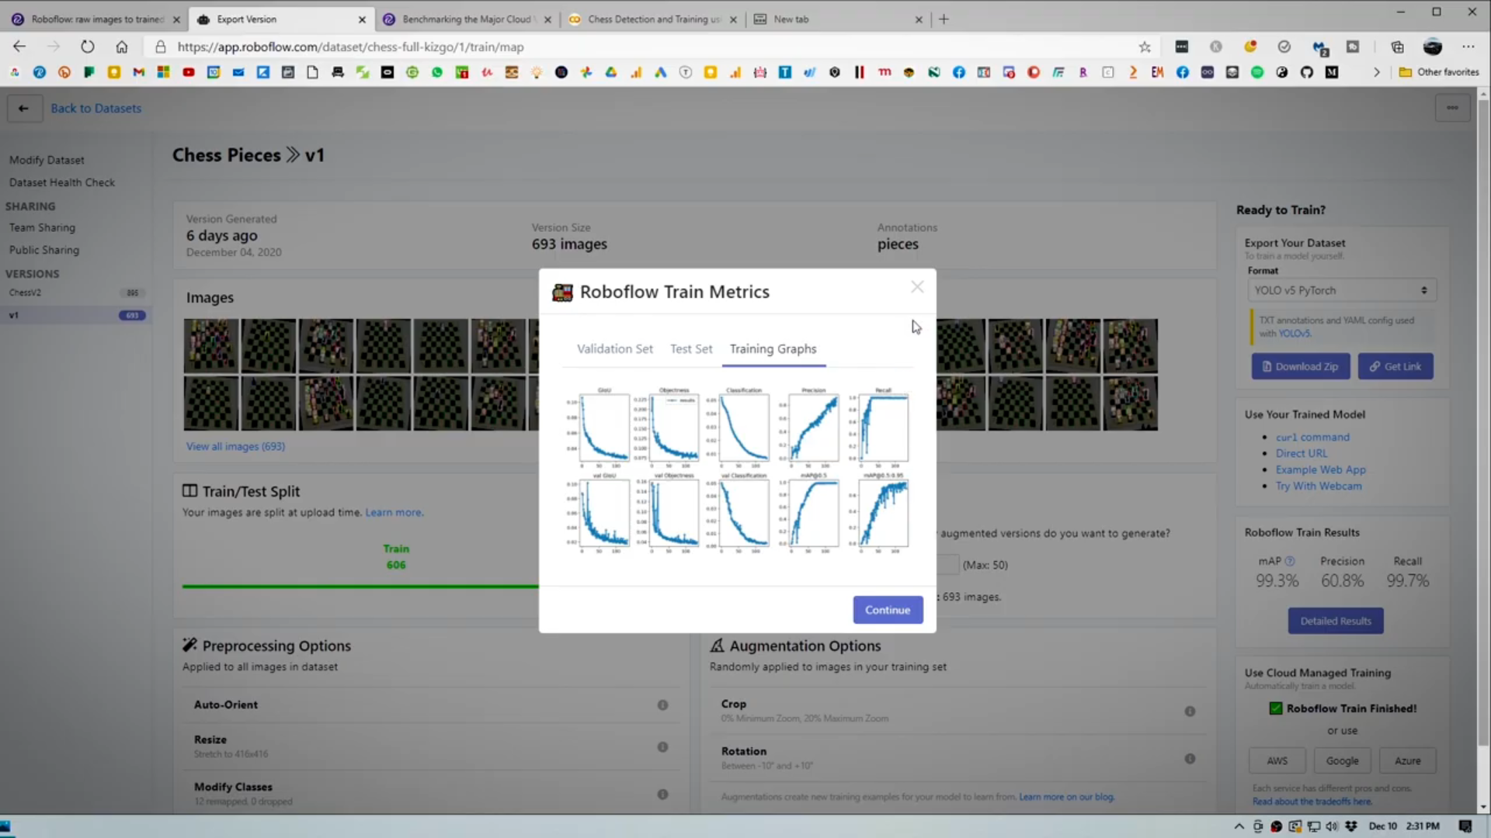The image size is (1491, 838).
Task: Switch to the New tab tab
Action: tap(838, 19)
